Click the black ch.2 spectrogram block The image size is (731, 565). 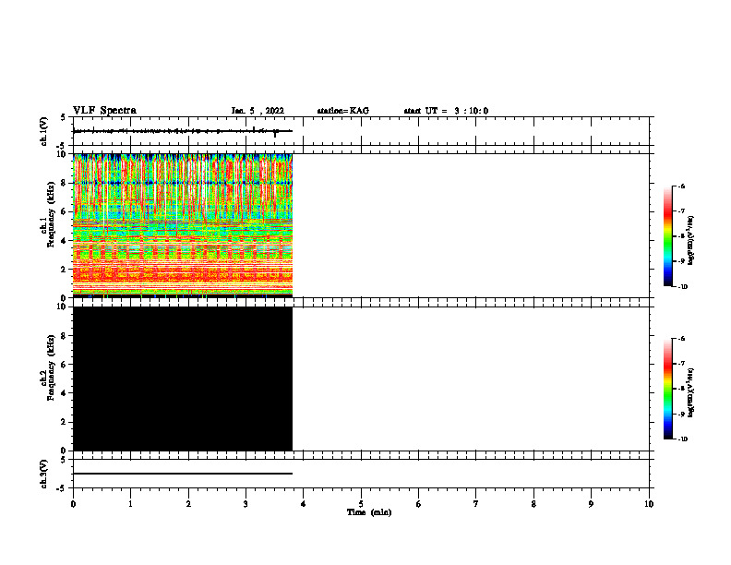[183, 379]
